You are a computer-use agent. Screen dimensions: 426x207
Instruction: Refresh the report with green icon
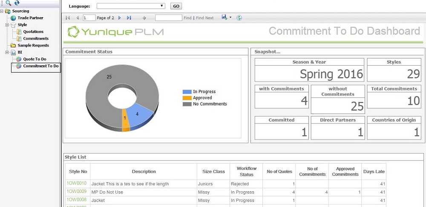click(x=239, y=17)
